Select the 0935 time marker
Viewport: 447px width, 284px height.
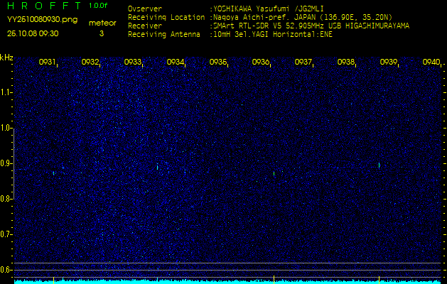pos(218,62)
